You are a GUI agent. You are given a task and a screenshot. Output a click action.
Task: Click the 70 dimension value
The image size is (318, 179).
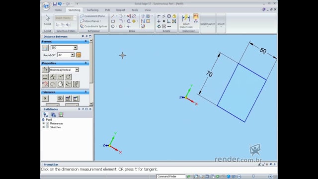[x=209, y=74]
